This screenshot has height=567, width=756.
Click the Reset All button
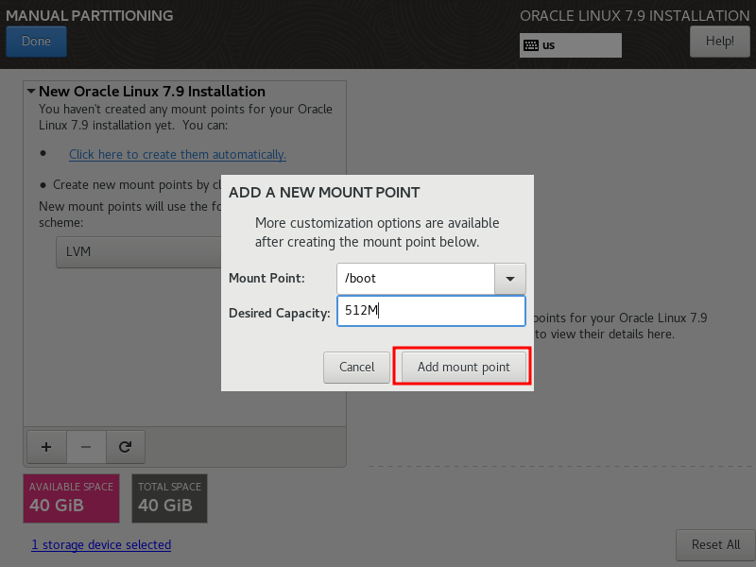point(715,545)
